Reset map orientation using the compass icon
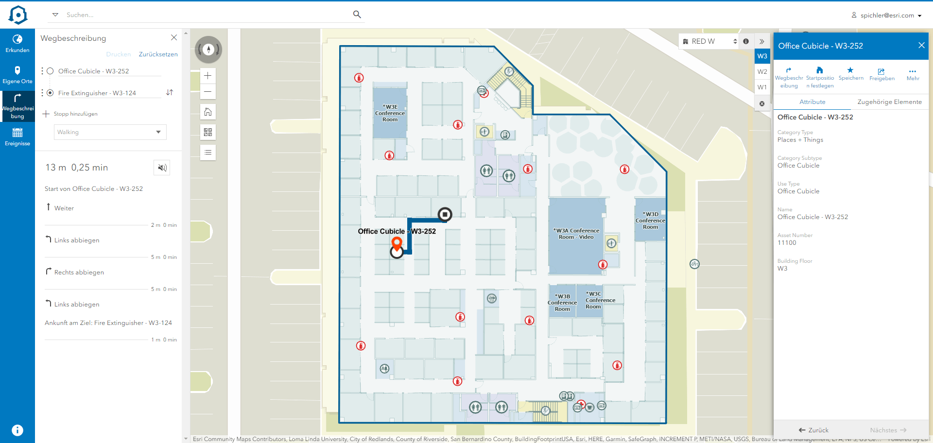 pyautogui.click(x=208, y=49)
